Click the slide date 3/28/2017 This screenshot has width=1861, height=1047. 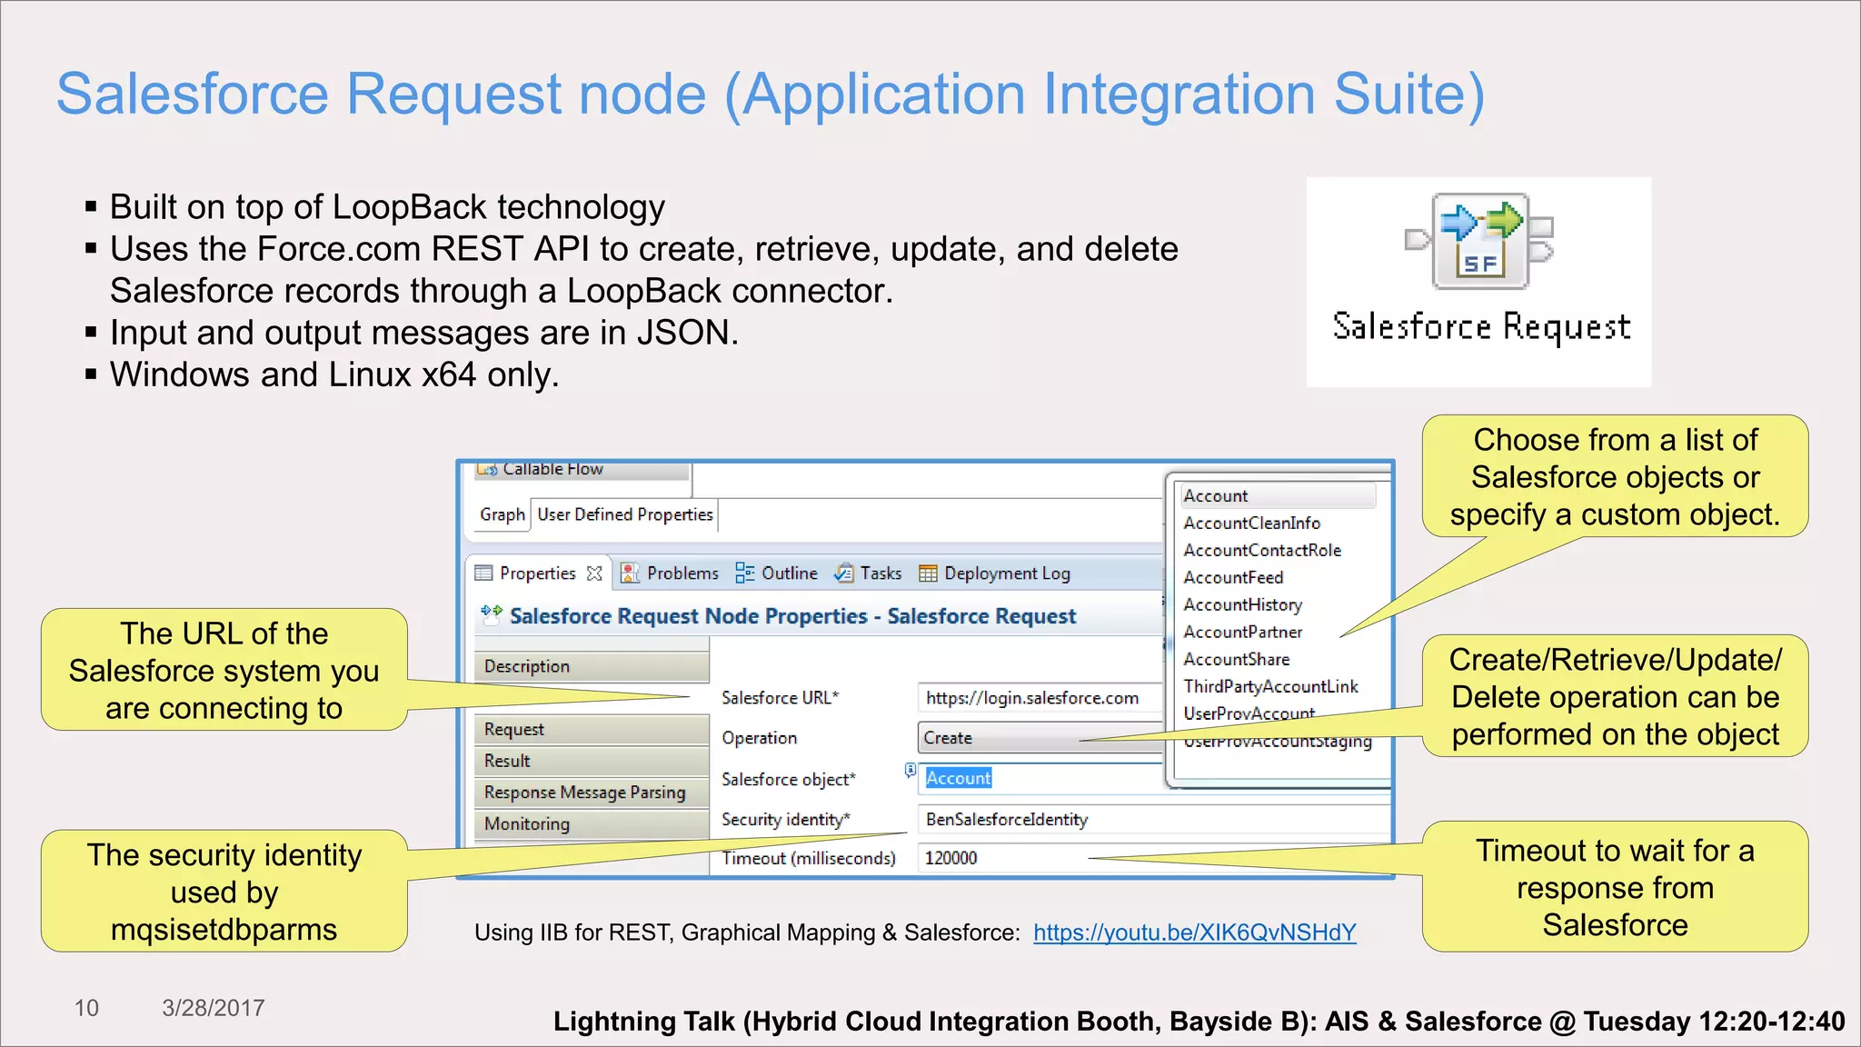214,1008
